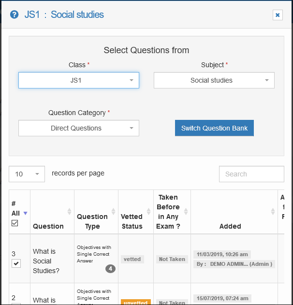Sort table by Added column
Image resolution: width=293 pixels, height=305 pixels.
pos(273,212)
